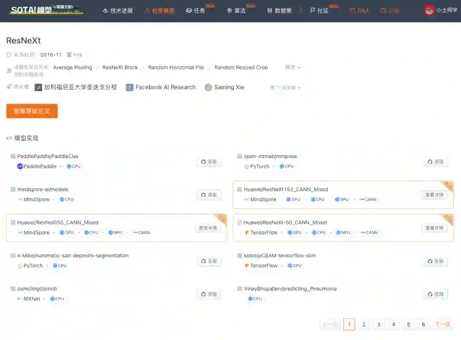Open PaddlePaddle/PaddleClas repository title
The height and width of the screenshot is (340, 461).
48,156
